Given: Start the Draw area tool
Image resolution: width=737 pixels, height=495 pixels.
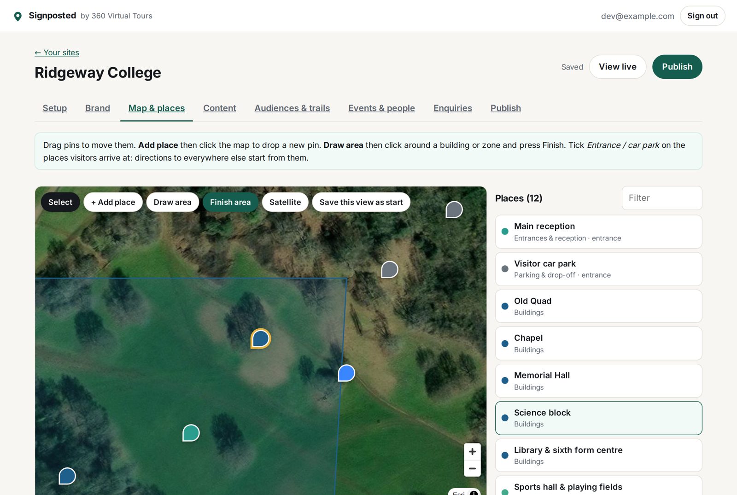Looking at the screenshot, I should [x=172, y=202].
